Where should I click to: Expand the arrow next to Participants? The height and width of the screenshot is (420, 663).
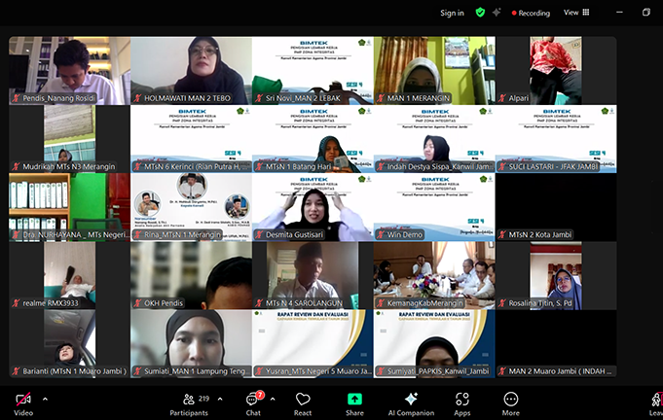pos(222,399)
